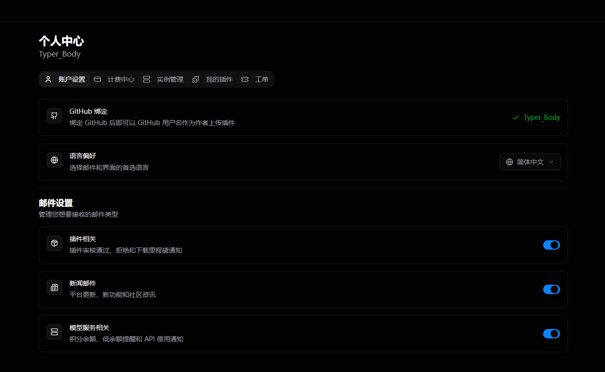Viewport: 605px width, 372px height.
Task: Click the 插件相关 title text
Action: click(x=83, y=239)
